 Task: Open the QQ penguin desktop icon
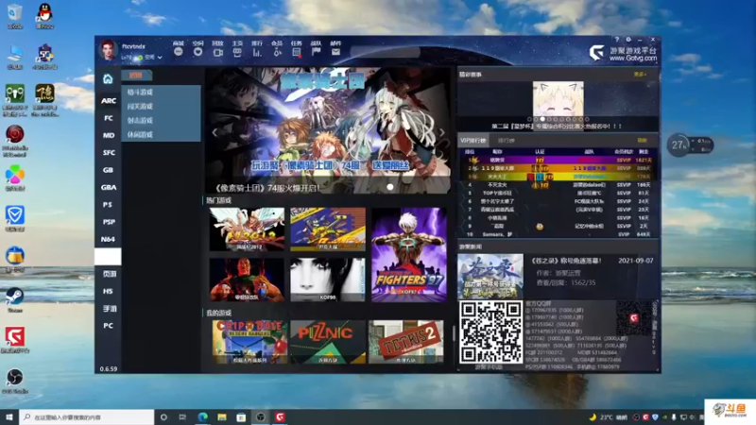(x=44, y=16)
